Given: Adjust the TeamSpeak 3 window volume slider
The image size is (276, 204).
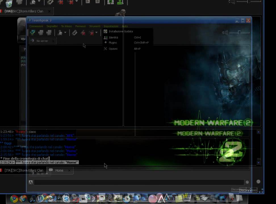Looking at the screenshot, I should coord(239,33).
